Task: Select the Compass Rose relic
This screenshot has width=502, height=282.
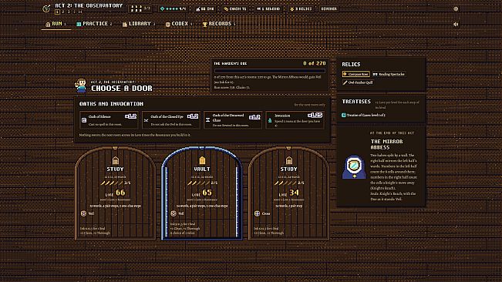Action: tap(355, 74)
